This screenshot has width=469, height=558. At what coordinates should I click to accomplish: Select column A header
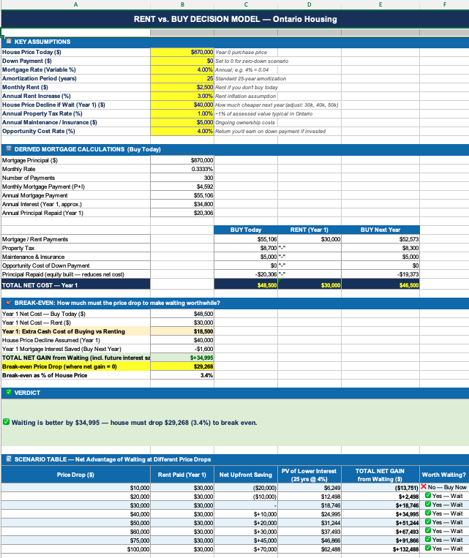(x=75, y=4)
